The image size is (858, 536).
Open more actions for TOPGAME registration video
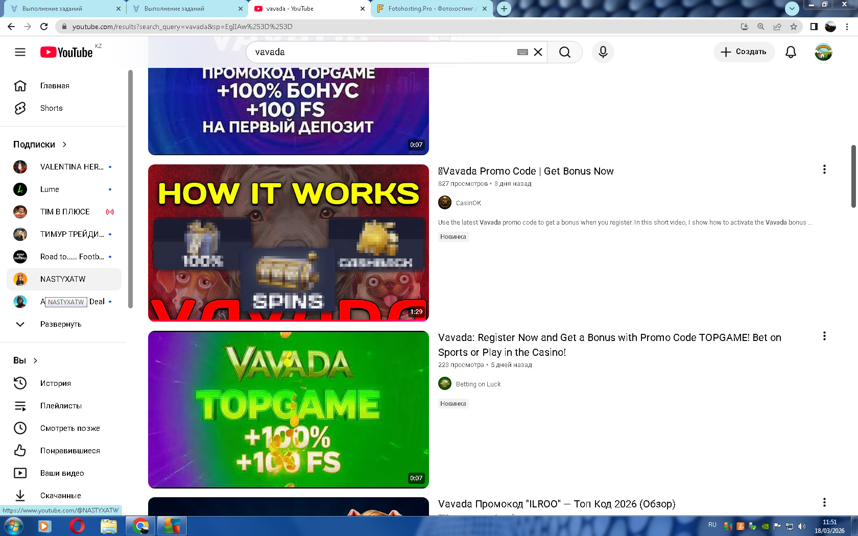tap(824, 336)
